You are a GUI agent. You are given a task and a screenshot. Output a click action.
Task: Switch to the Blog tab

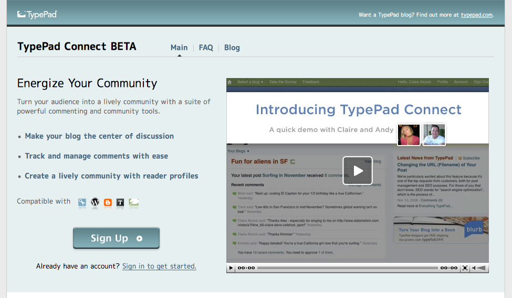(x=232, y=48)
